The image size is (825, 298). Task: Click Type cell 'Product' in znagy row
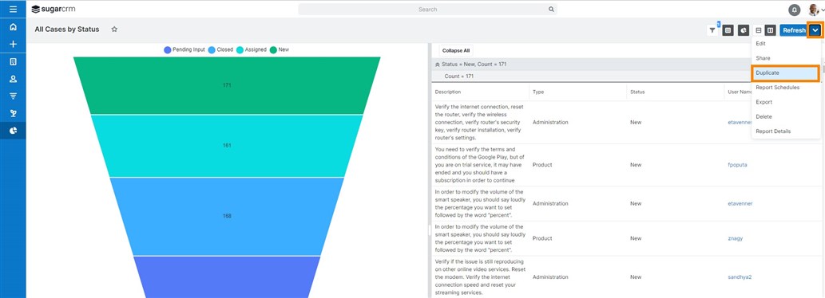(x=542, y=238)
